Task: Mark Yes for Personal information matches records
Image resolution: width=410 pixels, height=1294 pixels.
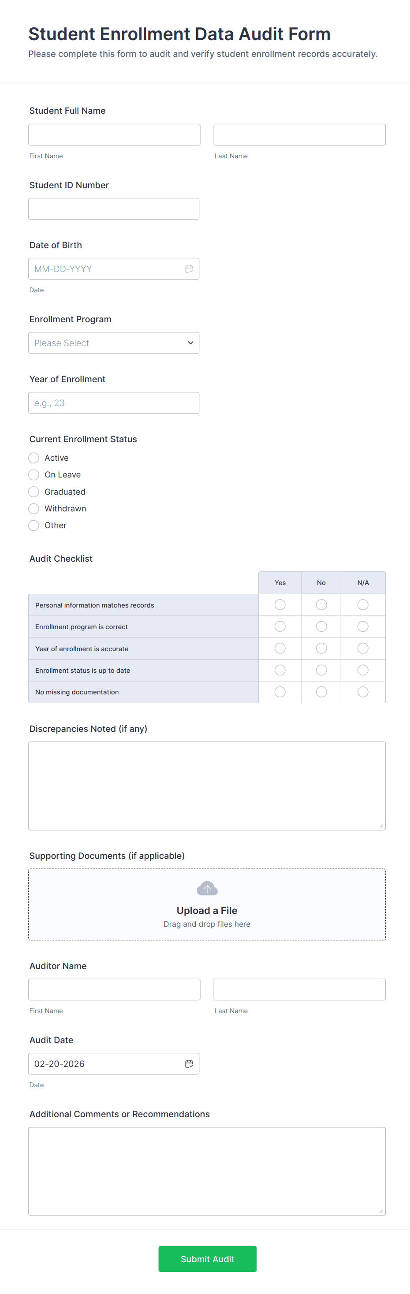Action: coord(280,605)
